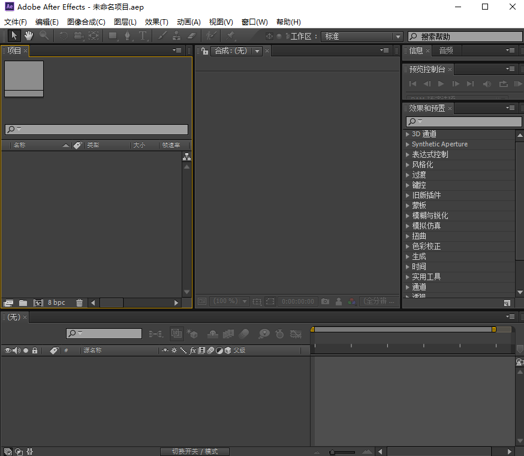Select the Hand tool

coord(29,36)
